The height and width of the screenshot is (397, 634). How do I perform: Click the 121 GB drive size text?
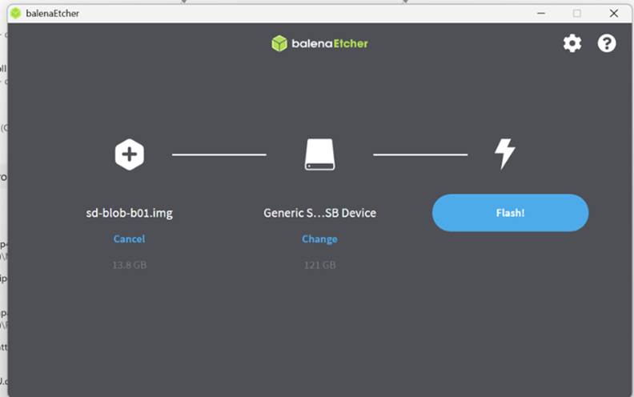pyautogui.click(x=319, y=264)
